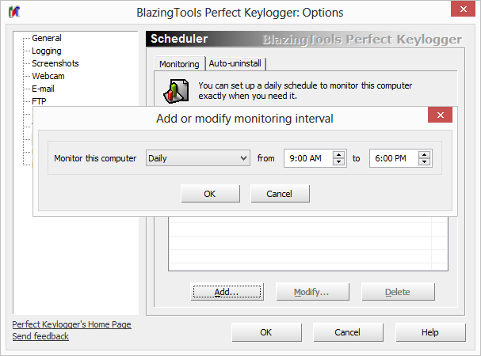Click the Perfect Keylogger title bar icon
This screenshot has height=356, width=481.
click(13, 13)
